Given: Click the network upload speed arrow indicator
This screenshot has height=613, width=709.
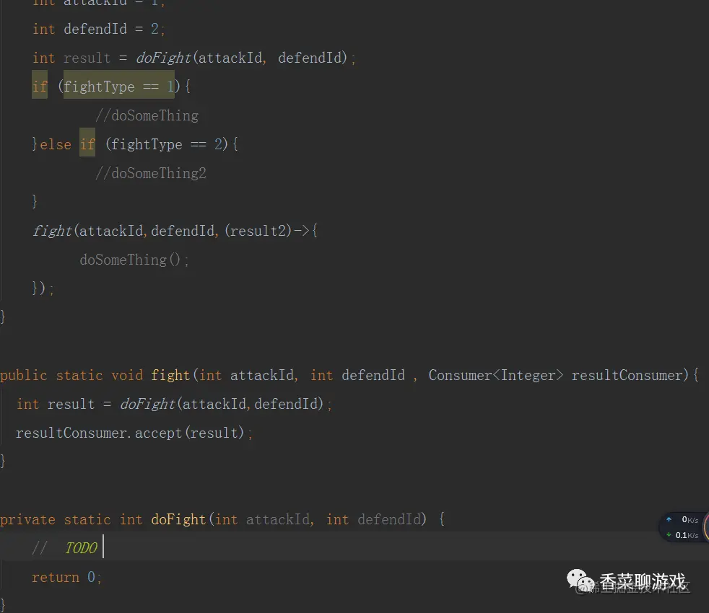Looking at the screenshot, I should pyautogui.click(x=669, y=519).
